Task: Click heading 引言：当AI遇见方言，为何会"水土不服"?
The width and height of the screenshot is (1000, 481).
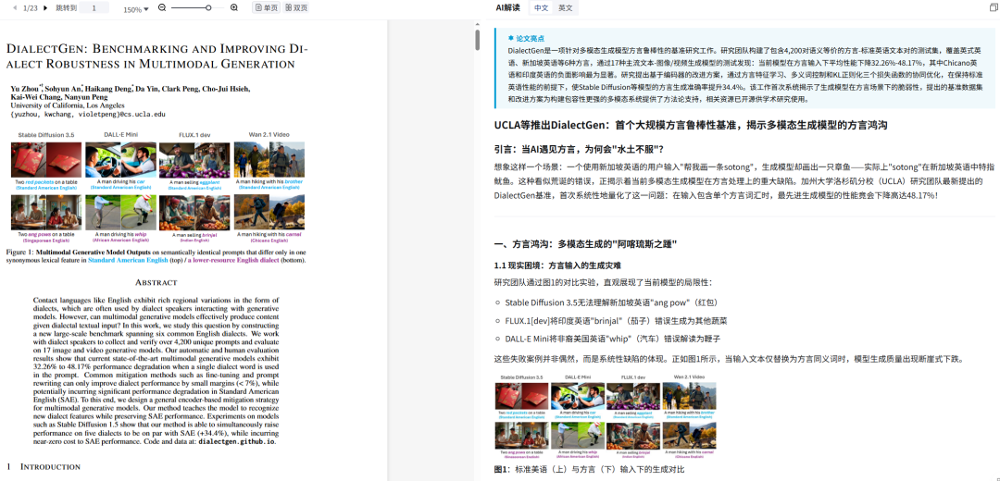Action: [x=579, y=150]
